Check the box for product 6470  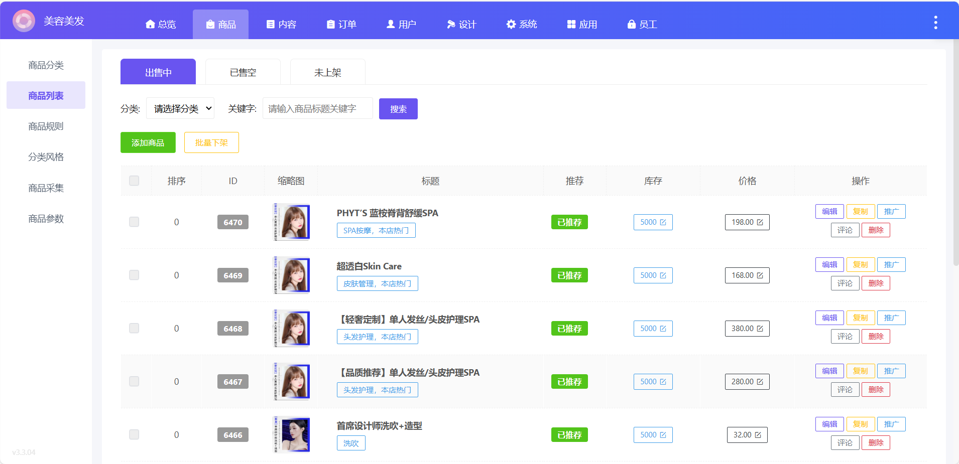pos(134,222)
